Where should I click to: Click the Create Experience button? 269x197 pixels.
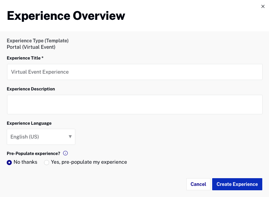tap(237, 184)
